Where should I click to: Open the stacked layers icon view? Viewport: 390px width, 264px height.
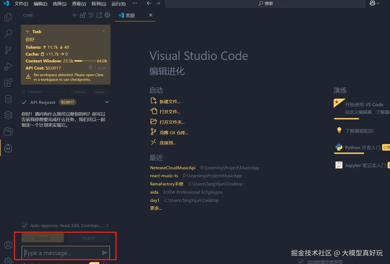8,115
